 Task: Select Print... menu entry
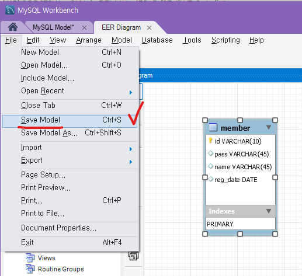click(70, 201)
